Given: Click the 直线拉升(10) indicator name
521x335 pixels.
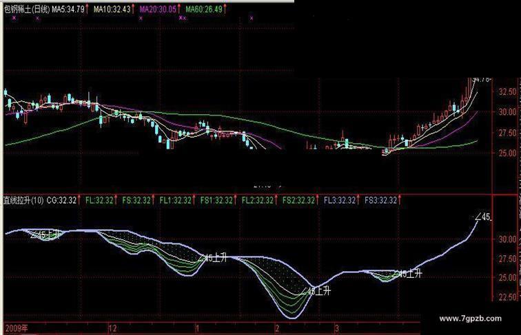Looking at the screenshot, I should point(23,200).
